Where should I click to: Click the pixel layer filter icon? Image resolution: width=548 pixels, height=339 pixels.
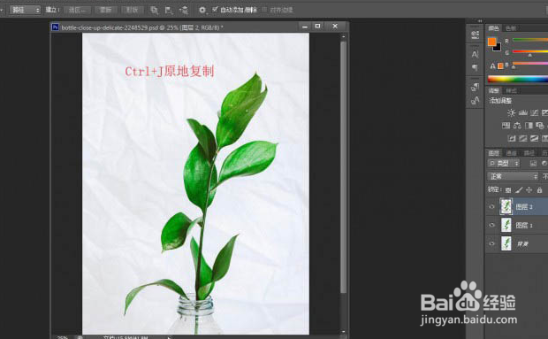pos(533,164)
